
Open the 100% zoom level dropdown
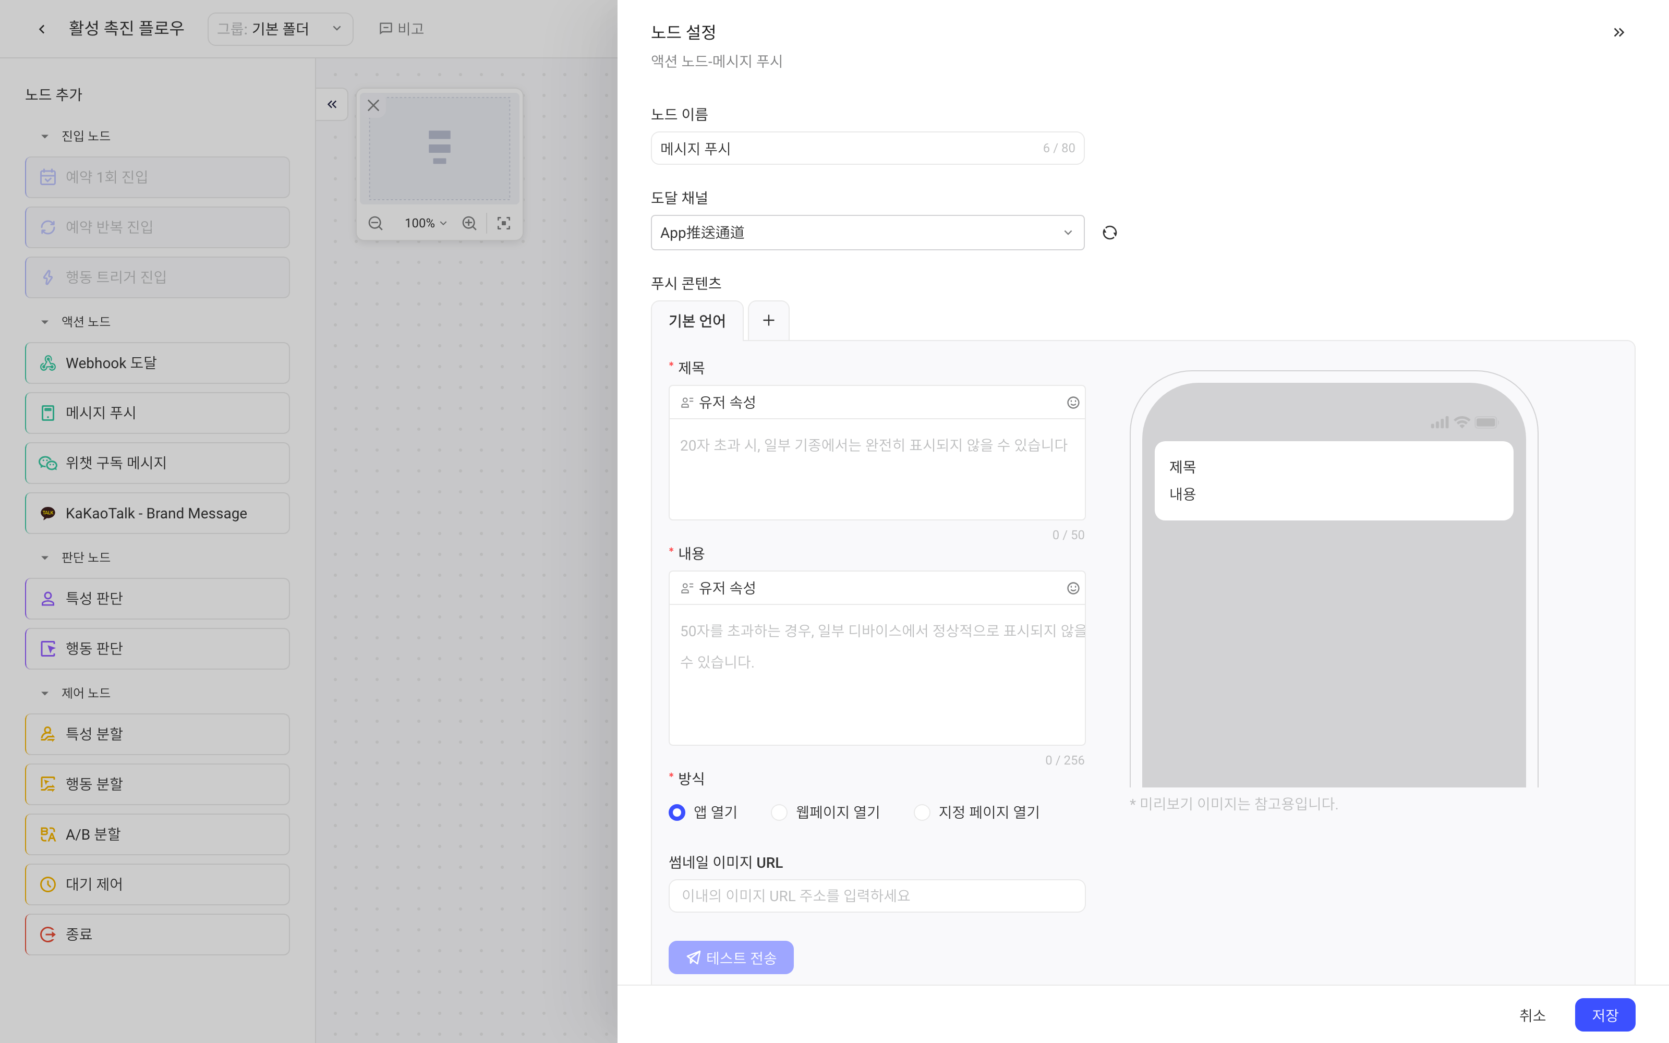426,223
